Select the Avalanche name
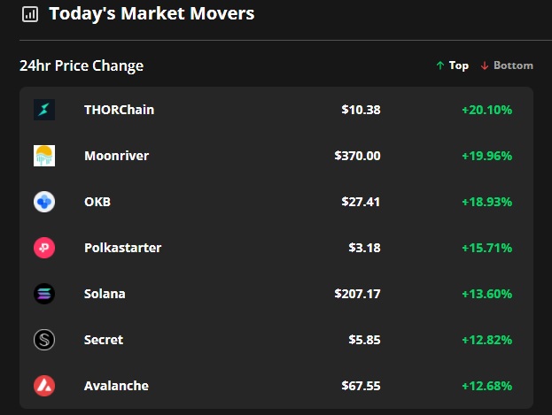The height and width of the screenshot is (415, 552). click(116, 386)
